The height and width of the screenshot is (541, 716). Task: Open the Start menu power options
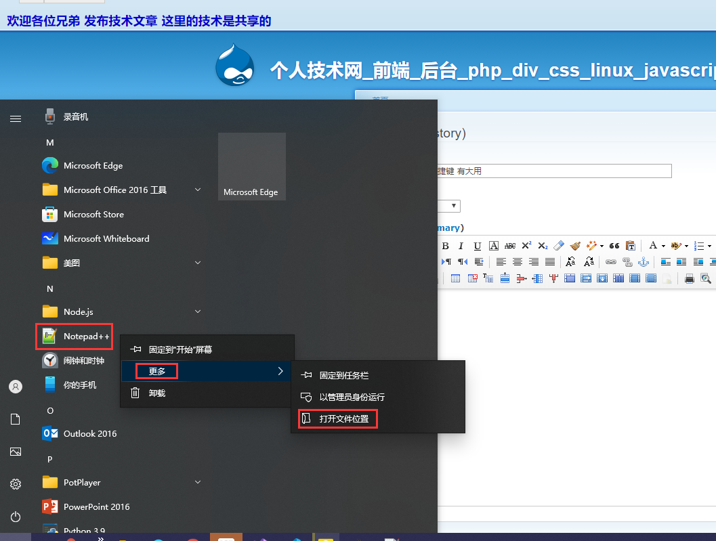16,517
